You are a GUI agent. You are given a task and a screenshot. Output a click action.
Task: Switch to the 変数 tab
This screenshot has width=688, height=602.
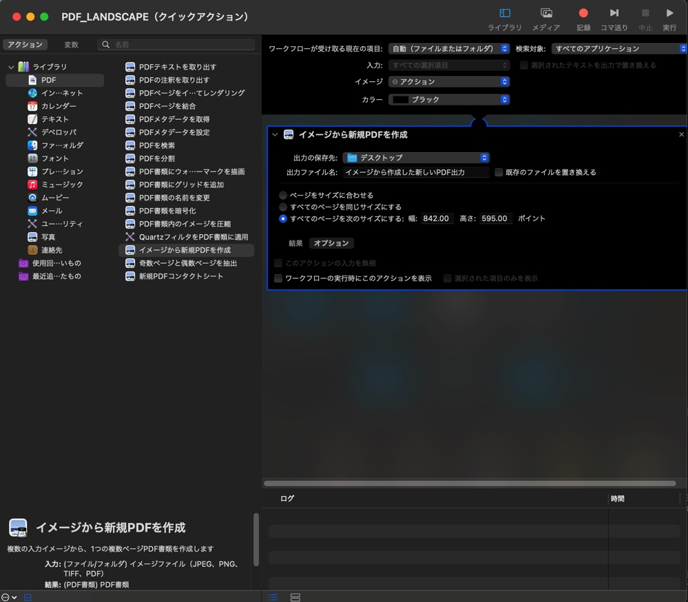tap(71, 45)
